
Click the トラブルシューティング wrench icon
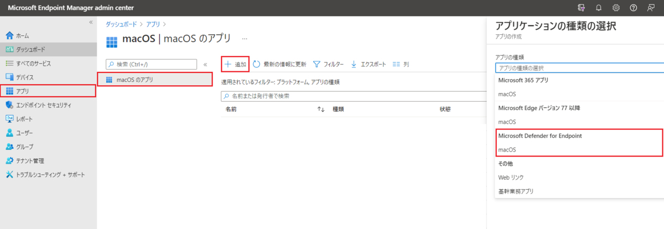point(9,174)
